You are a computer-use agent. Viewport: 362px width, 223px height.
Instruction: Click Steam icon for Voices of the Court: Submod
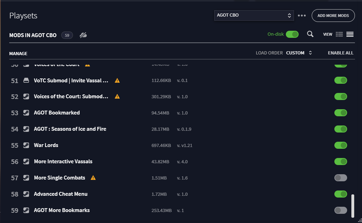pos(26,96)
